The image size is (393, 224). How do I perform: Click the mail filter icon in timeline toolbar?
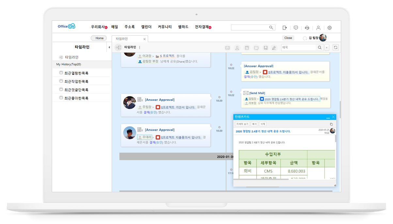click(228, 48)
